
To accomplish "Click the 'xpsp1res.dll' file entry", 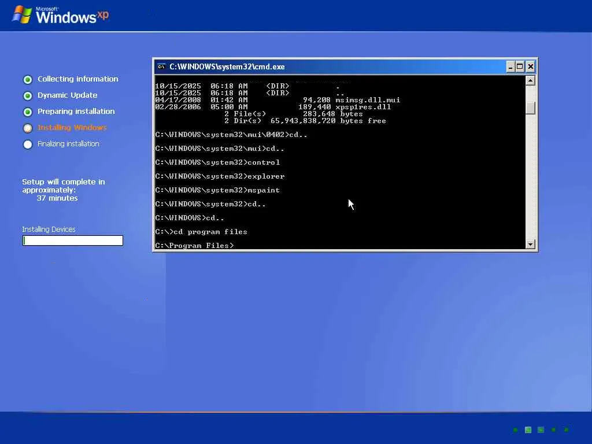I will pyautogui.click(x=273, y=107).
